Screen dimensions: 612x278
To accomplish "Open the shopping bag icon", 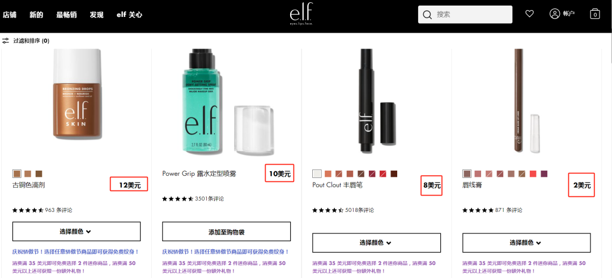I will [x=595, y=14].
